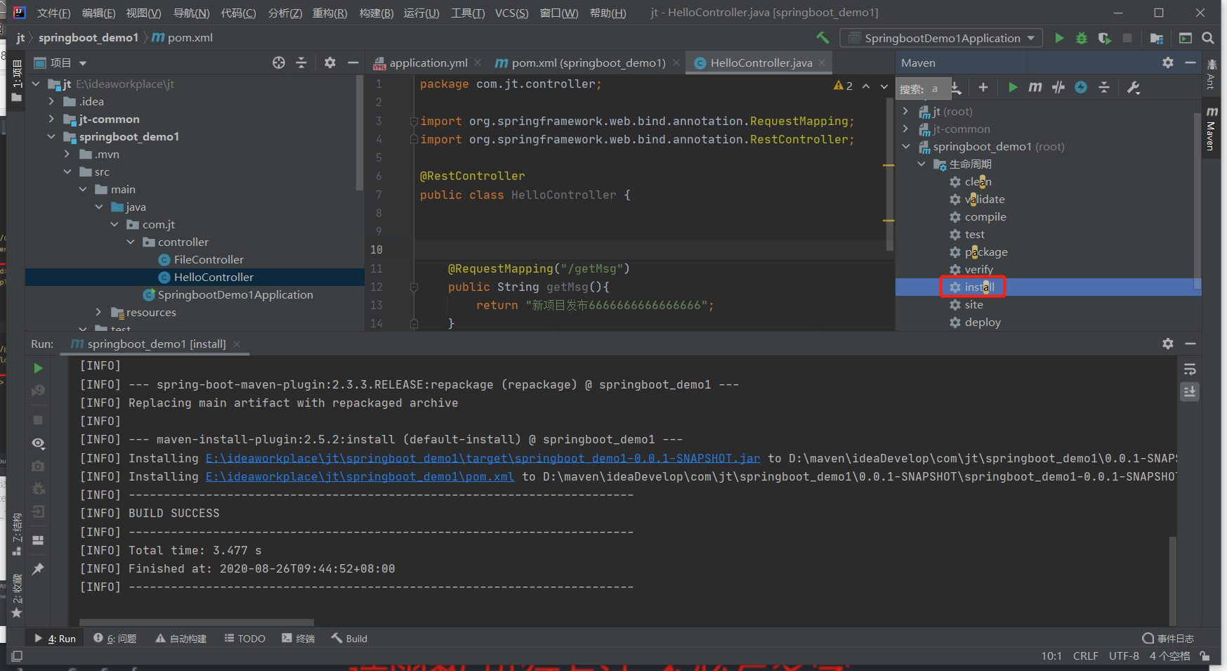Locate current file in Project panel
The height and width of the screenshot is (671, 1227).
(279, 63)
